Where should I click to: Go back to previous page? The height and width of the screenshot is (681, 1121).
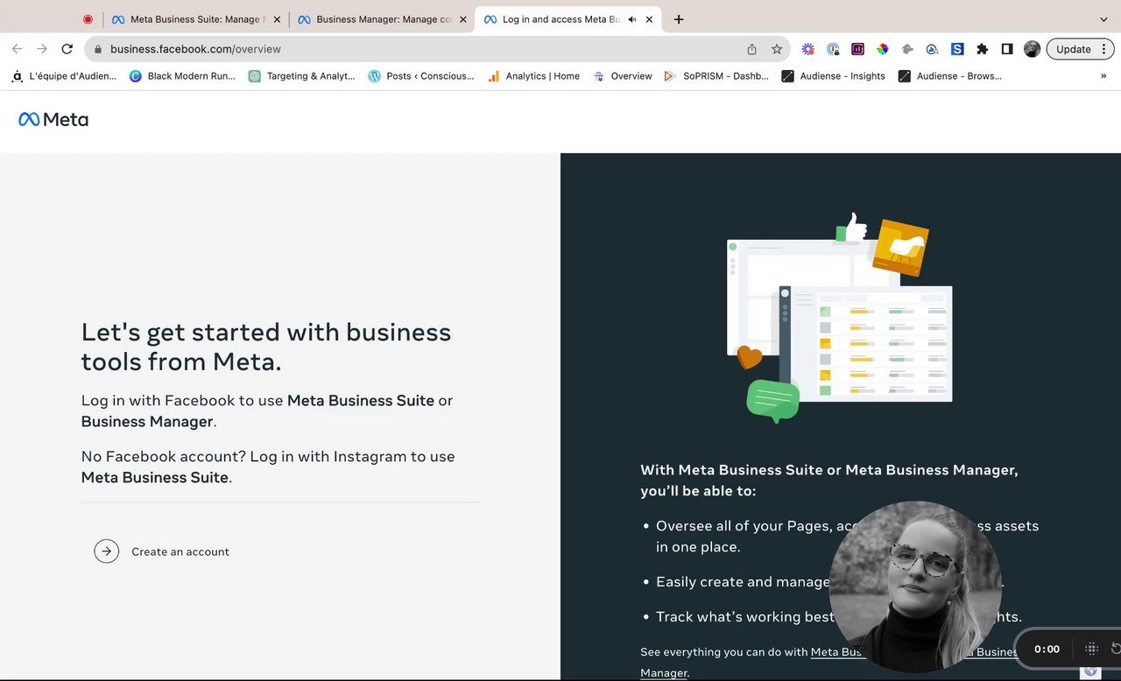tap(17, 49)
